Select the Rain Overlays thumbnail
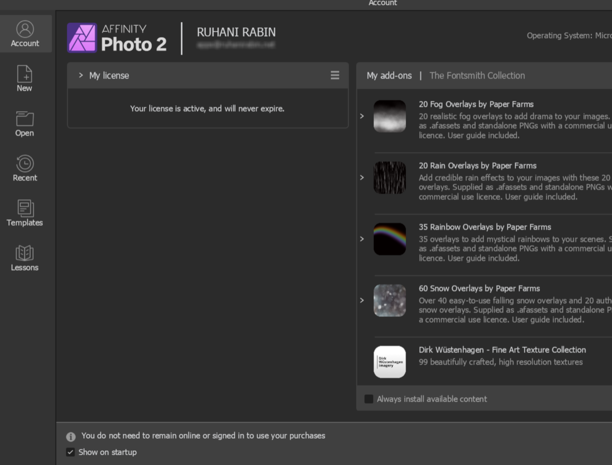This screenshot has width=612, height=465. coord(389,178)
